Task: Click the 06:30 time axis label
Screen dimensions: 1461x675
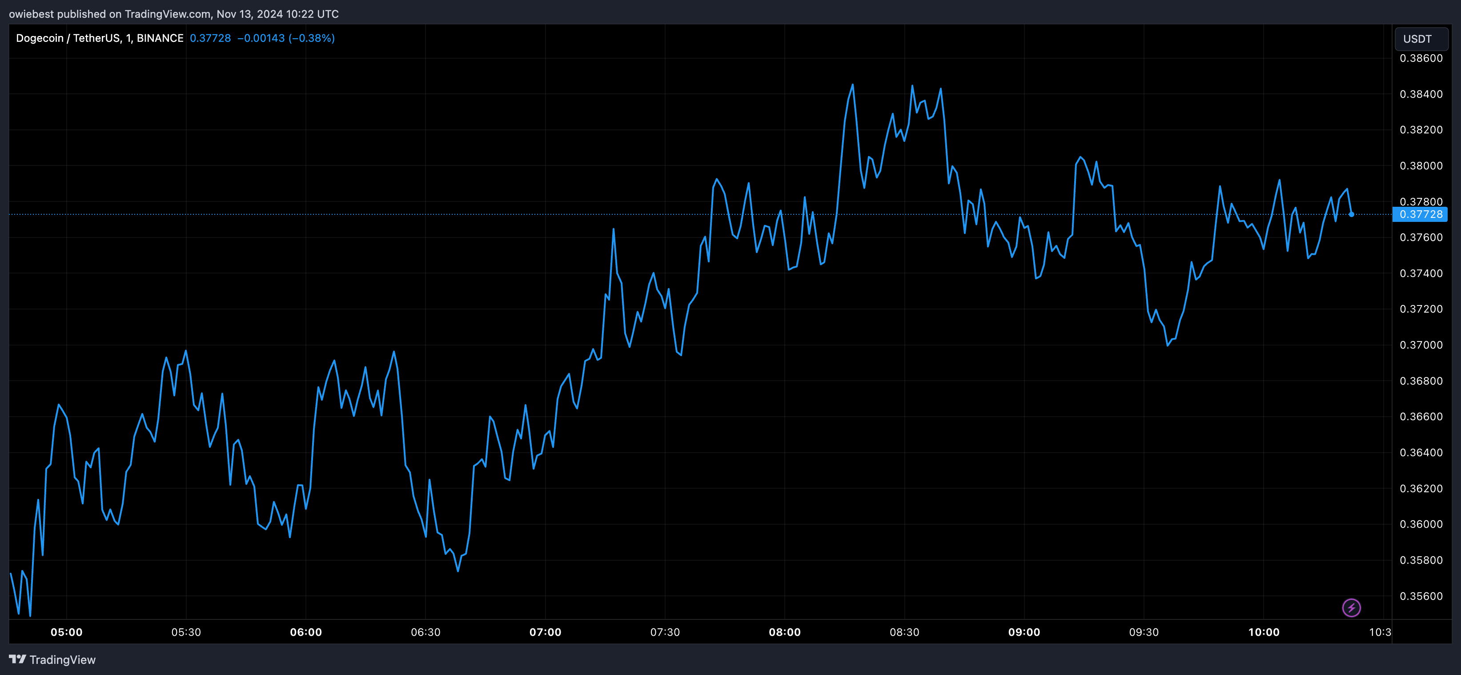Action: click(x=425, y=632)
